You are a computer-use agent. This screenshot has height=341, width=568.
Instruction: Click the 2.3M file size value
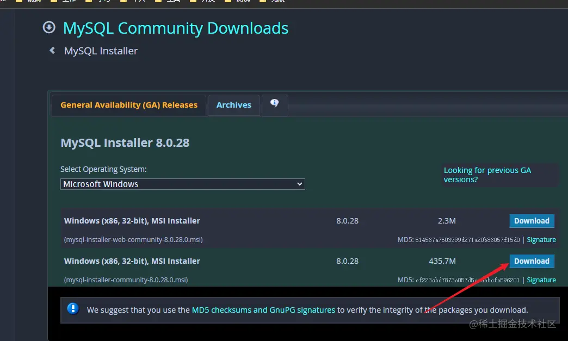(447, 221)
